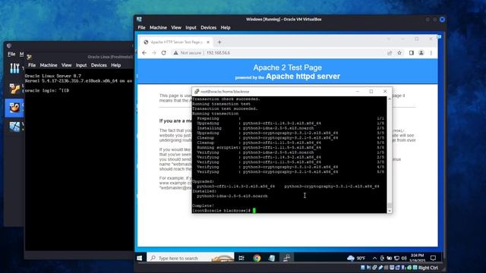Open a new Chrome tab

(219, 42)
